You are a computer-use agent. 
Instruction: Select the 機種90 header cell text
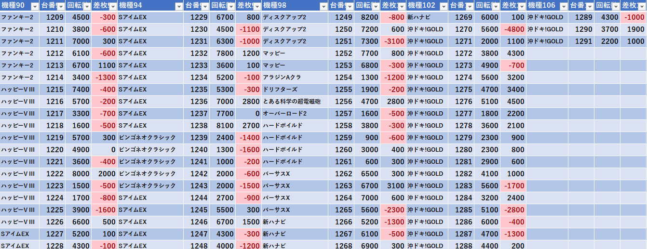click(14, 6)
